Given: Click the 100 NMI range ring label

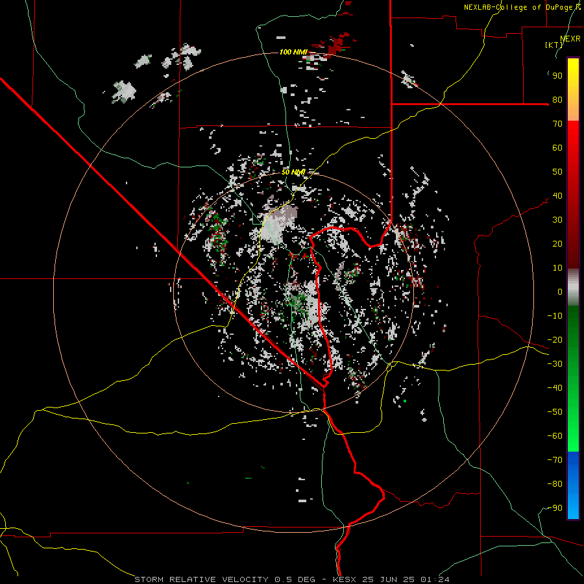Looking at the screenshot, I should tap(293, 52).
